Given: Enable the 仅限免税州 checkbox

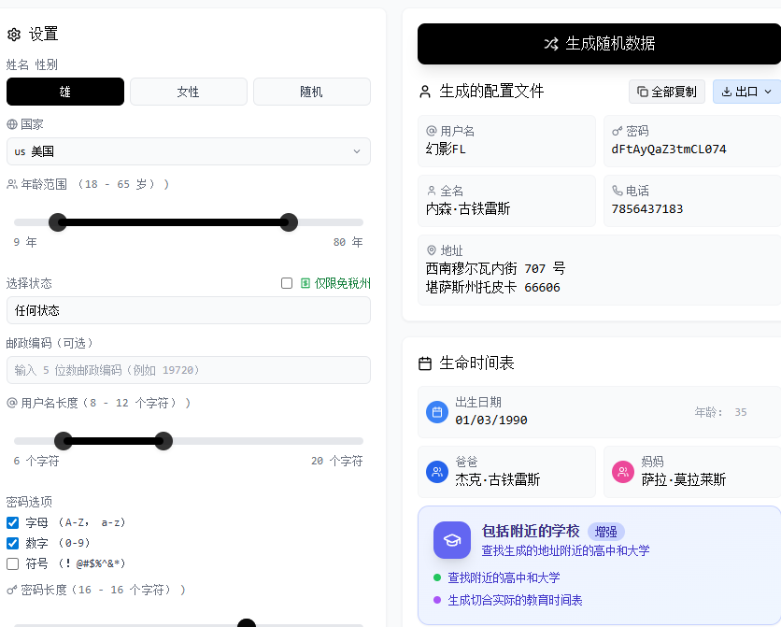Looking at the screenshot, I should pos(287,282).
